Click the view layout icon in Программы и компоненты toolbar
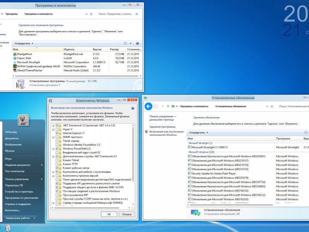Screen dimensions: 309x232 125,43
